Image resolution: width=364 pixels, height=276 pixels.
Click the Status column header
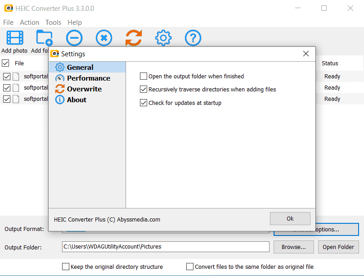coord(330,63)
